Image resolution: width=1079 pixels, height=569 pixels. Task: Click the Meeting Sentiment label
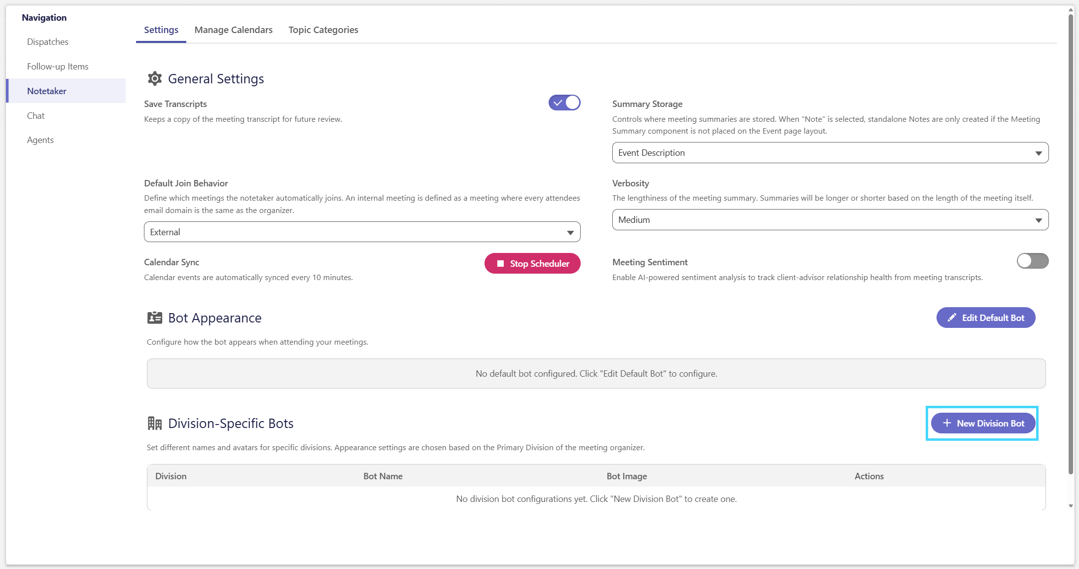(x=650, y=262)
